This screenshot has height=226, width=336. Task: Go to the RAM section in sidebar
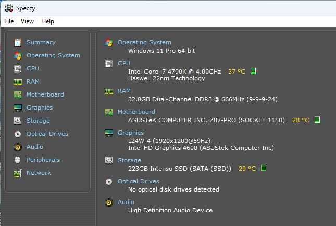coord(33,81)
